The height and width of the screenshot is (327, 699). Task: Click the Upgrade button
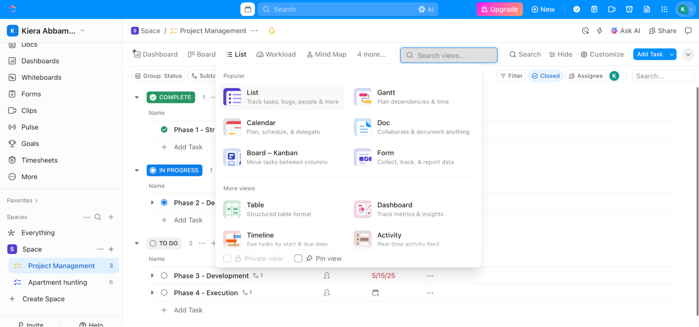[499, 9]
